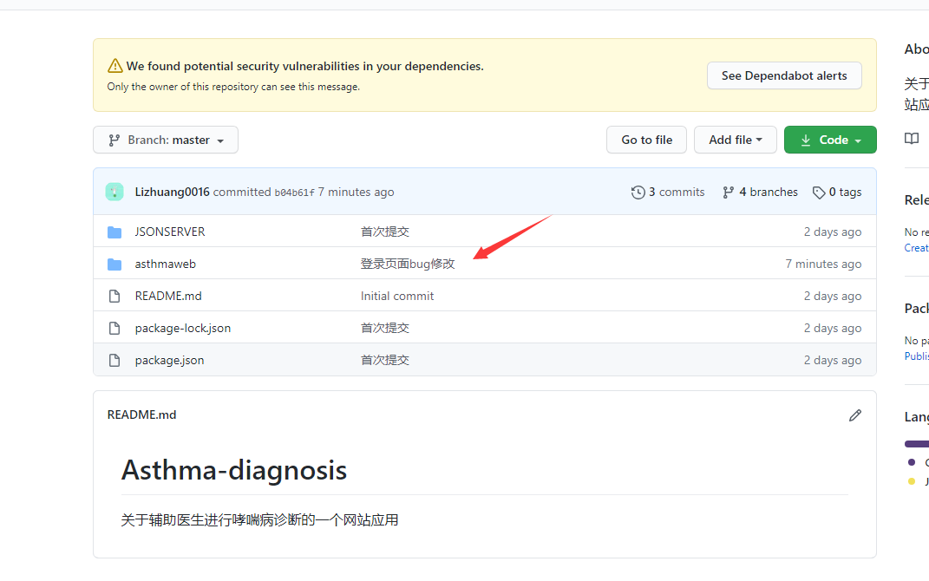
Task: Click the purple language bar
Action: tap(917, 444)
